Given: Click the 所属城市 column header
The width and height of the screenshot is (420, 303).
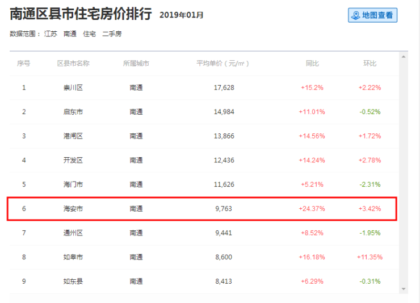Looking at the screenshot, I should [136, 64].
